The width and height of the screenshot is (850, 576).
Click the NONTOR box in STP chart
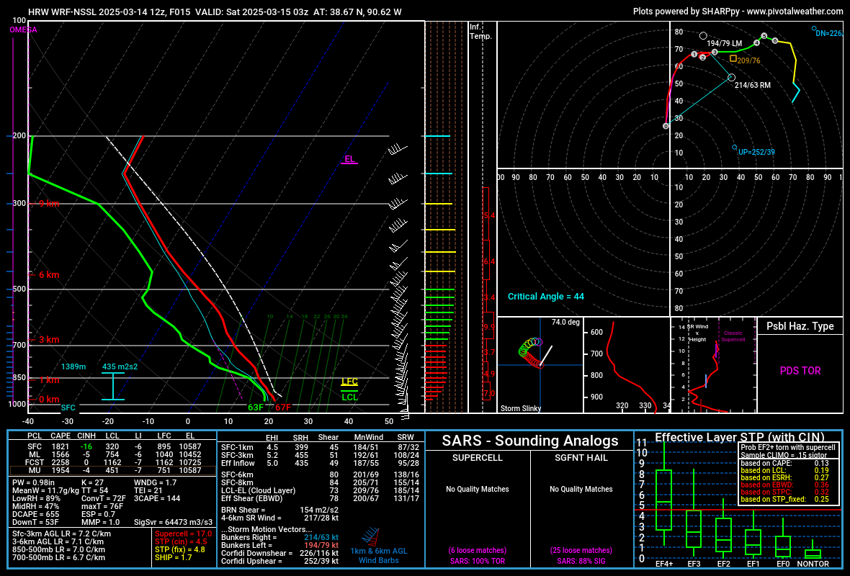coord(813,554)
